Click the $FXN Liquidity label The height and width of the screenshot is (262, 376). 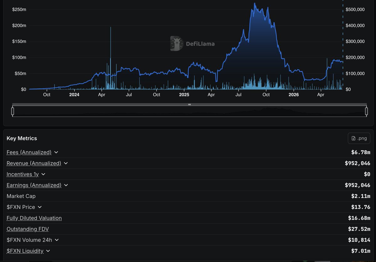[25, 251]
